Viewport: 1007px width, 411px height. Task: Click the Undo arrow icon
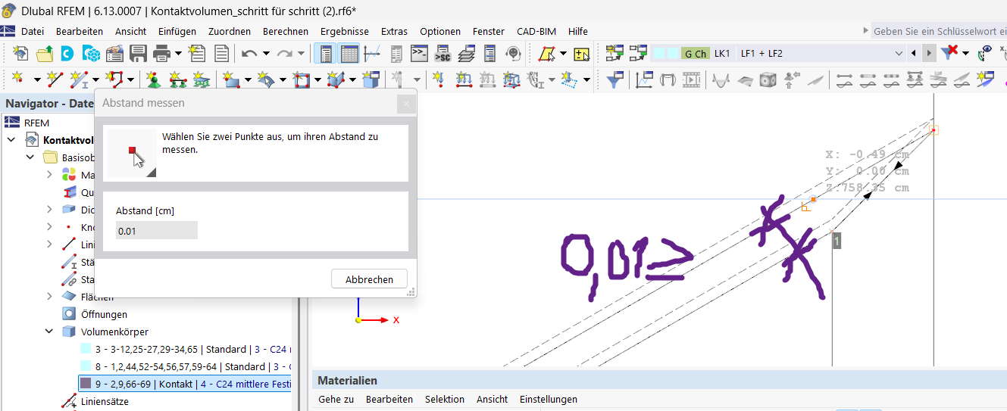click(249, 54)
